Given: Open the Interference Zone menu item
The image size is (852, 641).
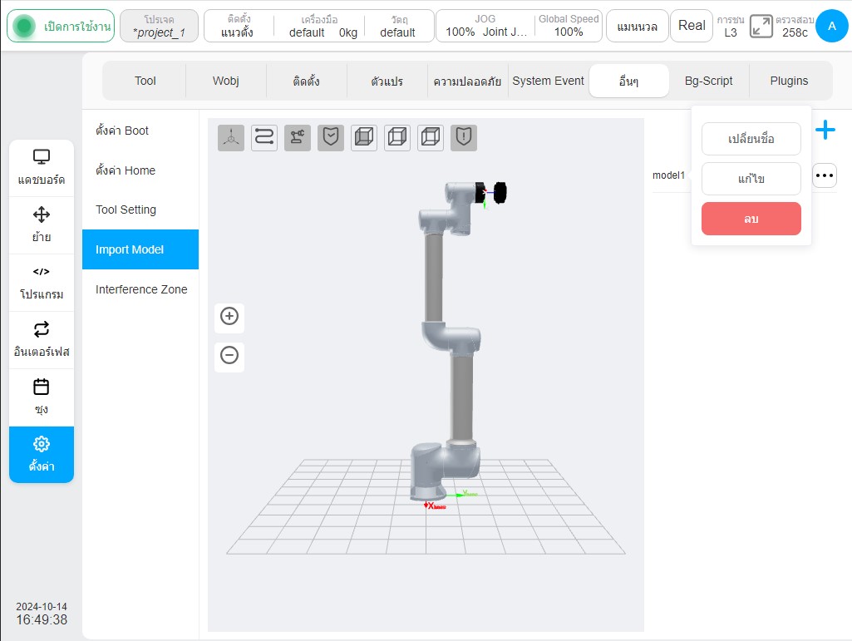Looking at the screenshot, I should coord(140,289).
